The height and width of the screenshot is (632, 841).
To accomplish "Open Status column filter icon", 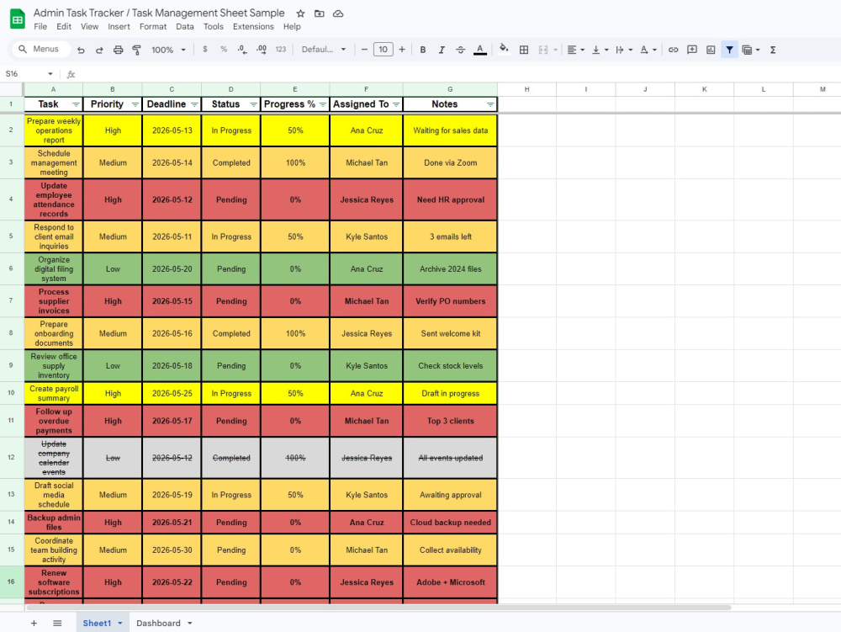I will [253, 104].
